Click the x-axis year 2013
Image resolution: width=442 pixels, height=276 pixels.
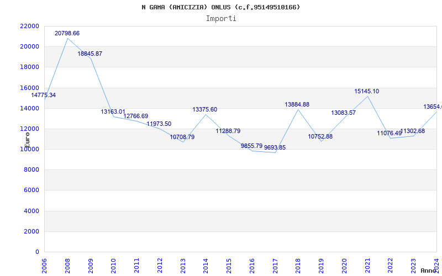point(183,266)
